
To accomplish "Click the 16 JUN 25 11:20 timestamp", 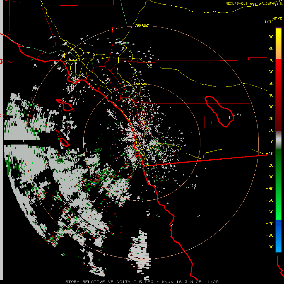I will (198, 282).
